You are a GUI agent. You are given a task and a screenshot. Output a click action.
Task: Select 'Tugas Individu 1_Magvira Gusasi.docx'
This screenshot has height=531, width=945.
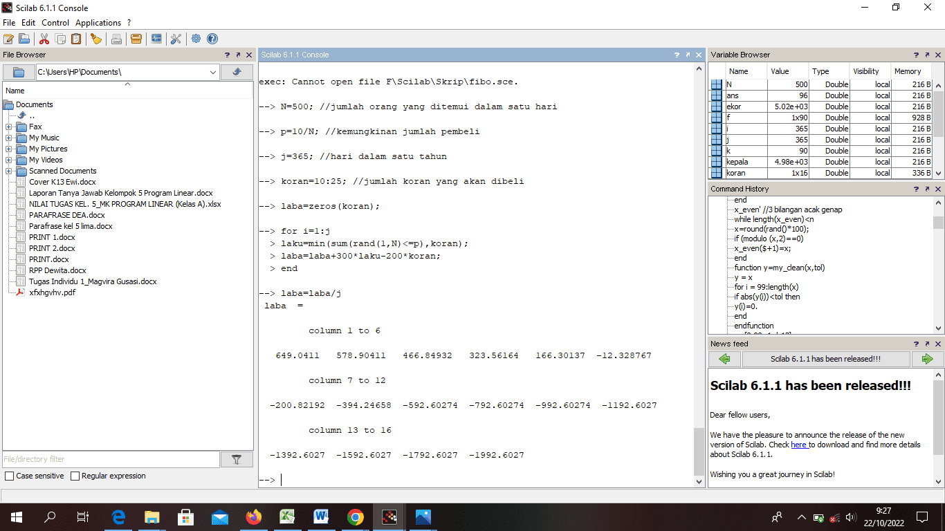[93, 281]
